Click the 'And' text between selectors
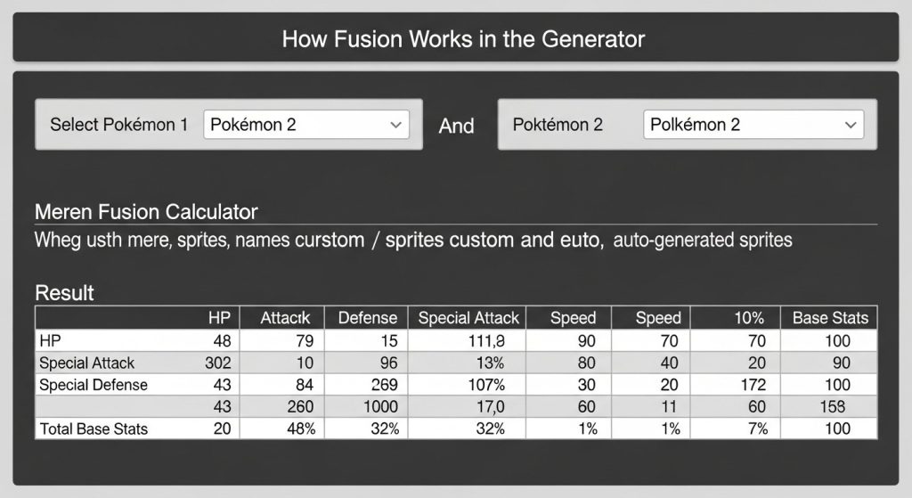Viewport: 912px width, 498px height. (x=456, y=126)
